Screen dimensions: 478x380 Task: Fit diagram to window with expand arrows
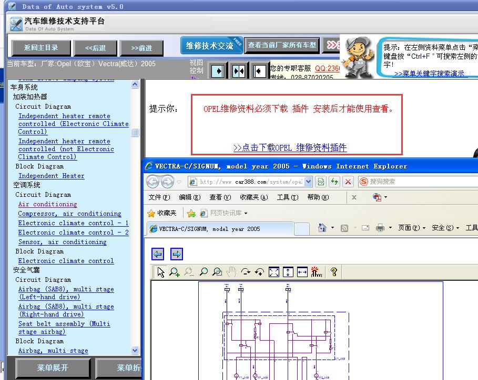(274, 272)
